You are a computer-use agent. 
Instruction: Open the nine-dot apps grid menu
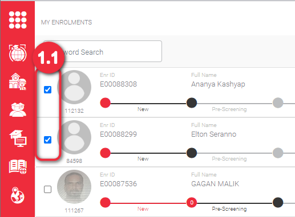[18, 20]
